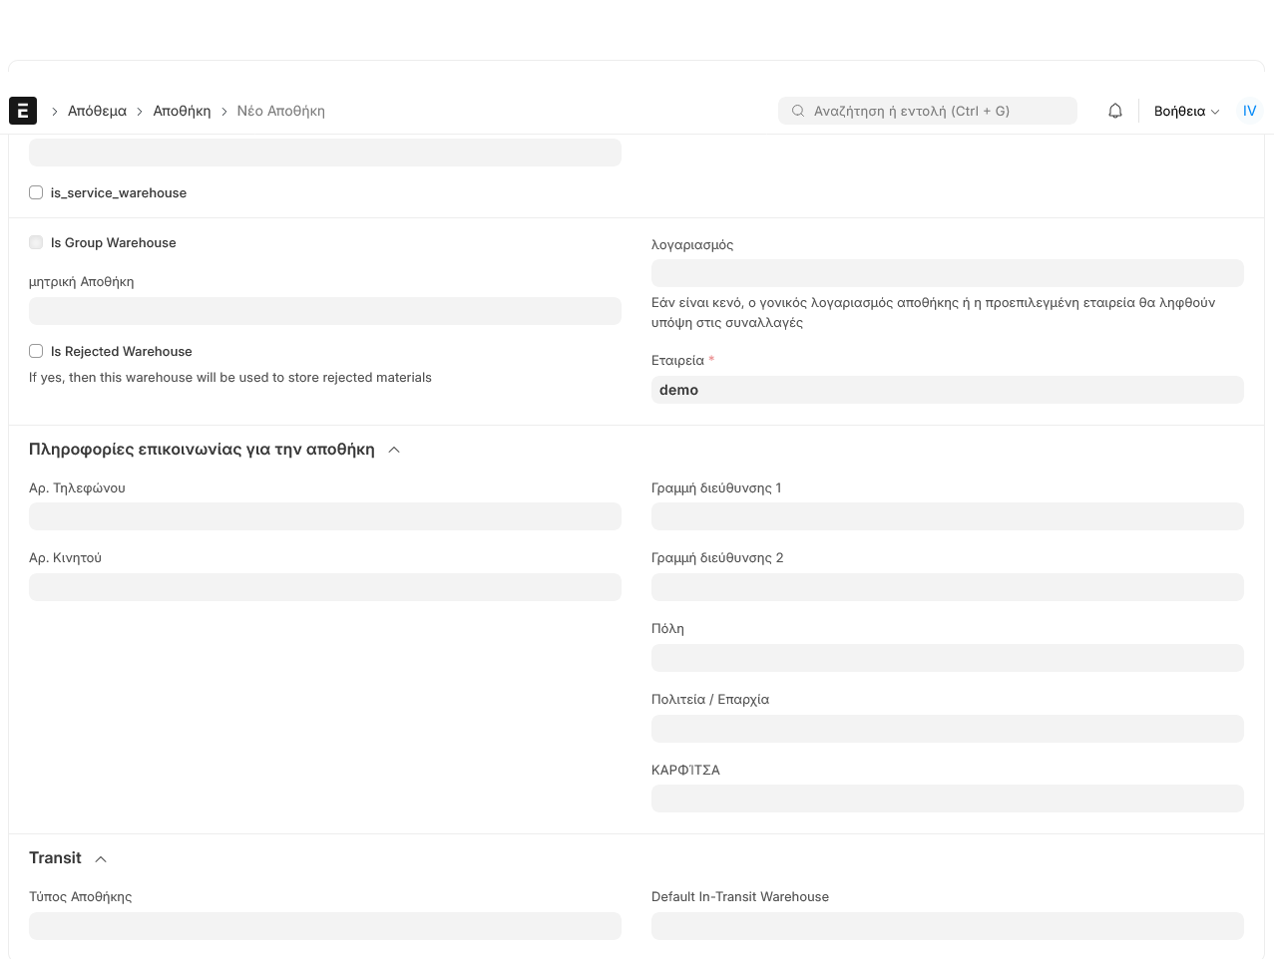The image size is (1274, 959).
Task: Open the IV user avatar menu
Action: 1249,111
